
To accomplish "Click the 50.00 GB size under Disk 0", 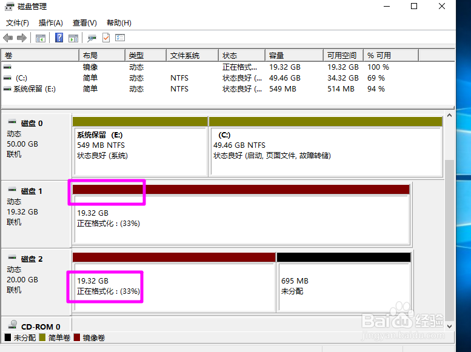I will tap(22, 144).
